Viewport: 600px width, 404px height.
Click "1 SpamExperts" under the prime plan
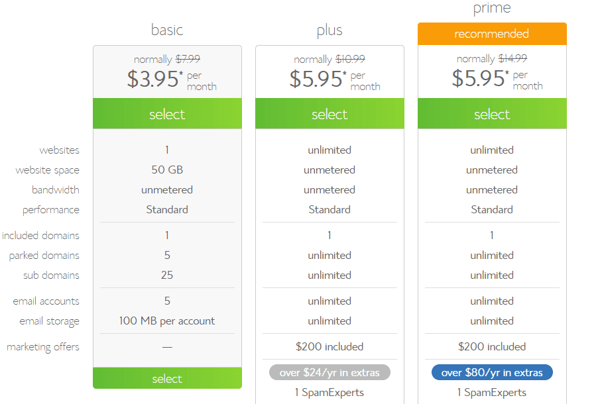492,392
